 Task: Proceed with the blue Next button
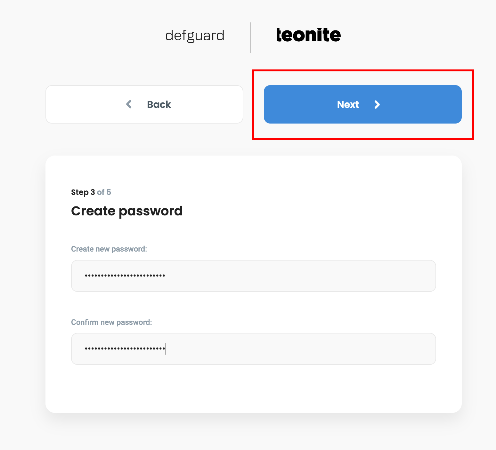click(362, 104)
